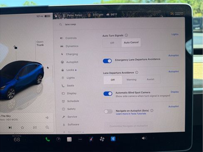Set Lane Departure Avoidance to Assist
203x152 pixels.
point(151,79)
